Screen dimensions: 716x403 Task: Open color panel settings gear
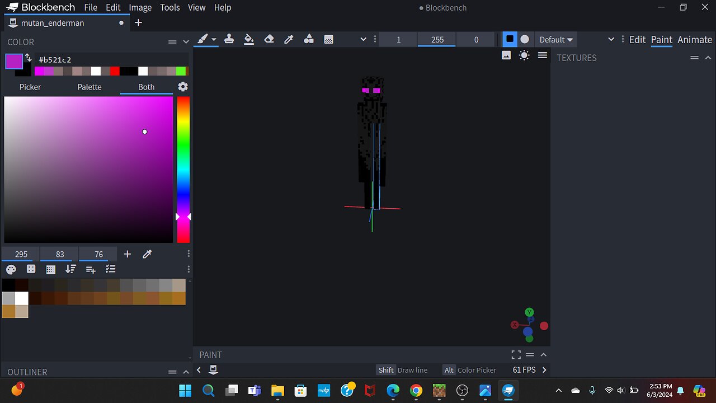(x=183, y=87)
